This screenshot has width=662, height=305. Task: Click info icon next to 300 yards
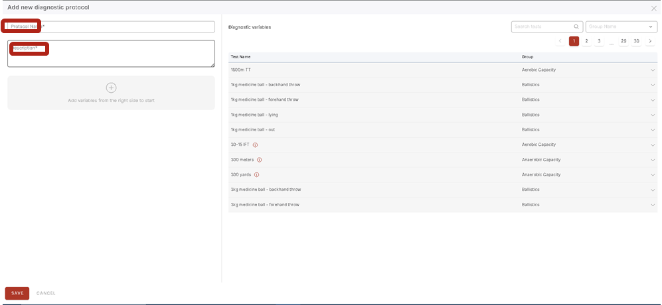256,175
